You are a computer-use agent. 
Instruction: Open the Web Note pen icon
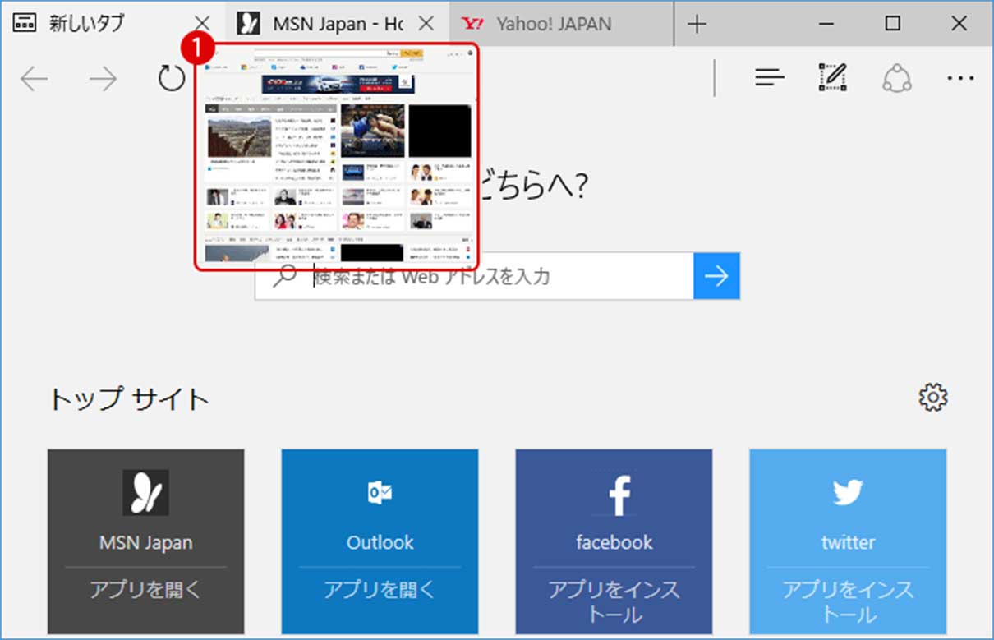point(833,77)
